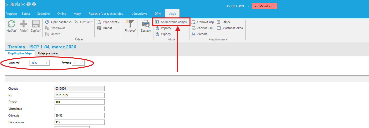Image resolution: width=369 pixels, height=128 pixels.
Task: Open Zostavy print preview icon
Action: pos(145,24)
